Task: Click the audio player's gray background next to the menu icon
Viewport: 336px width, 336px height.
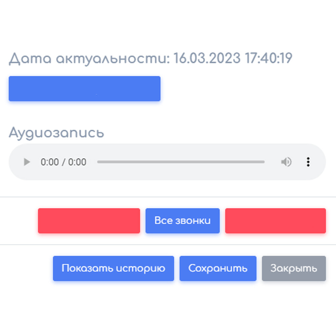Action: (x=318, y=162)
